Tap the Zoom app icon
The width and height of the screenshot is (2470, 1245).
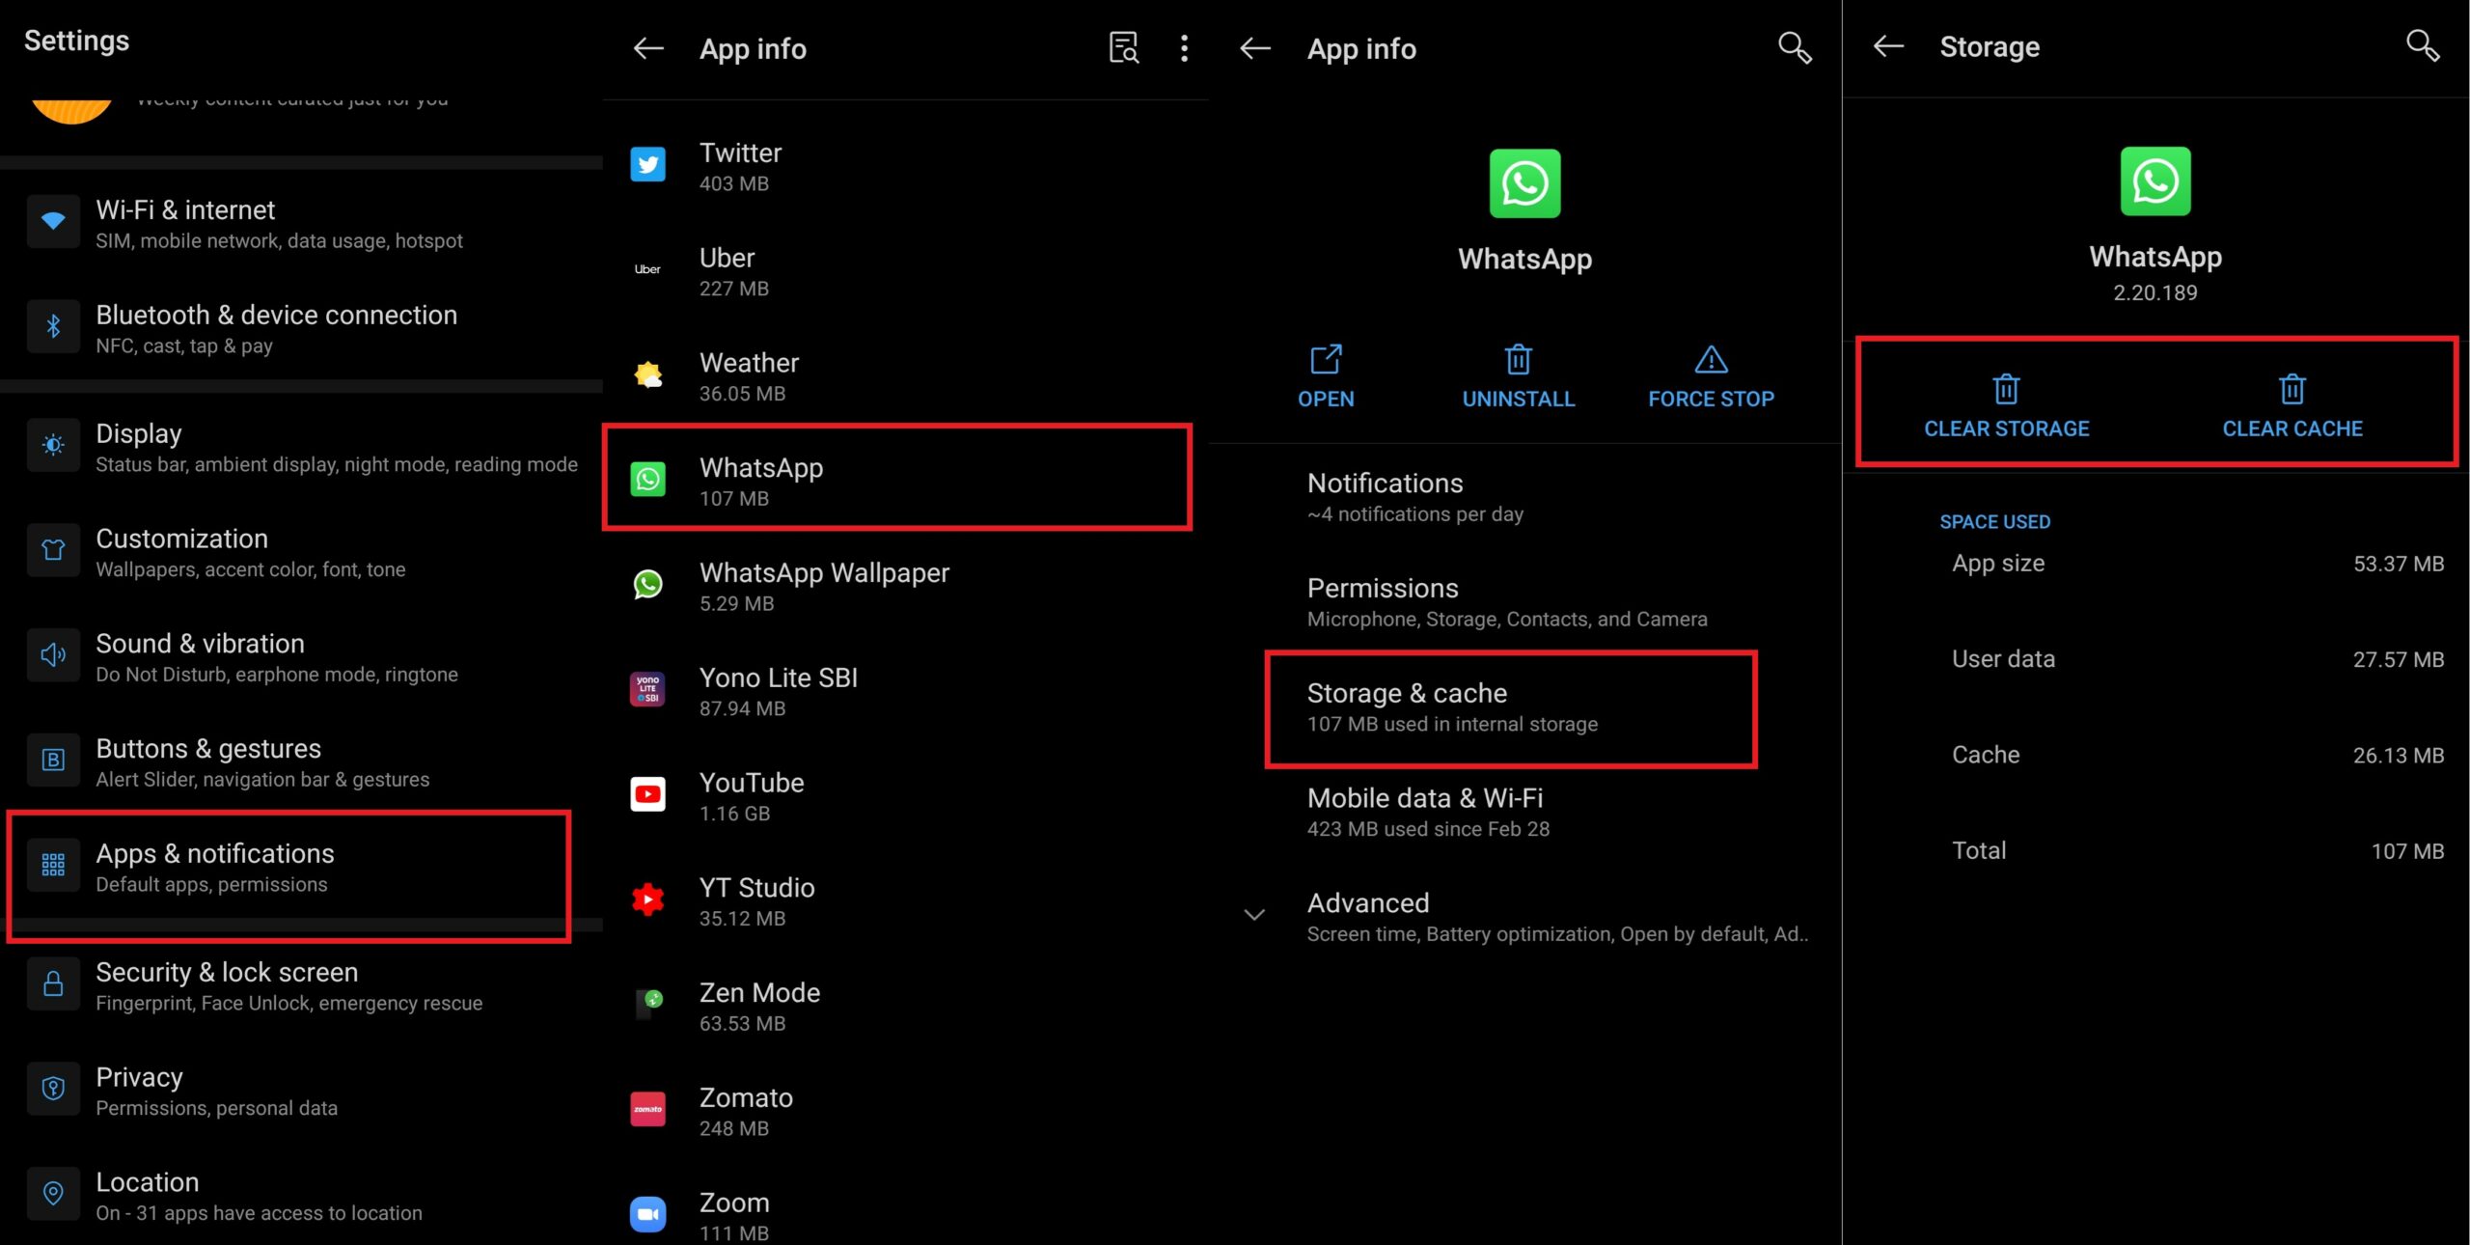(647, 1214)
